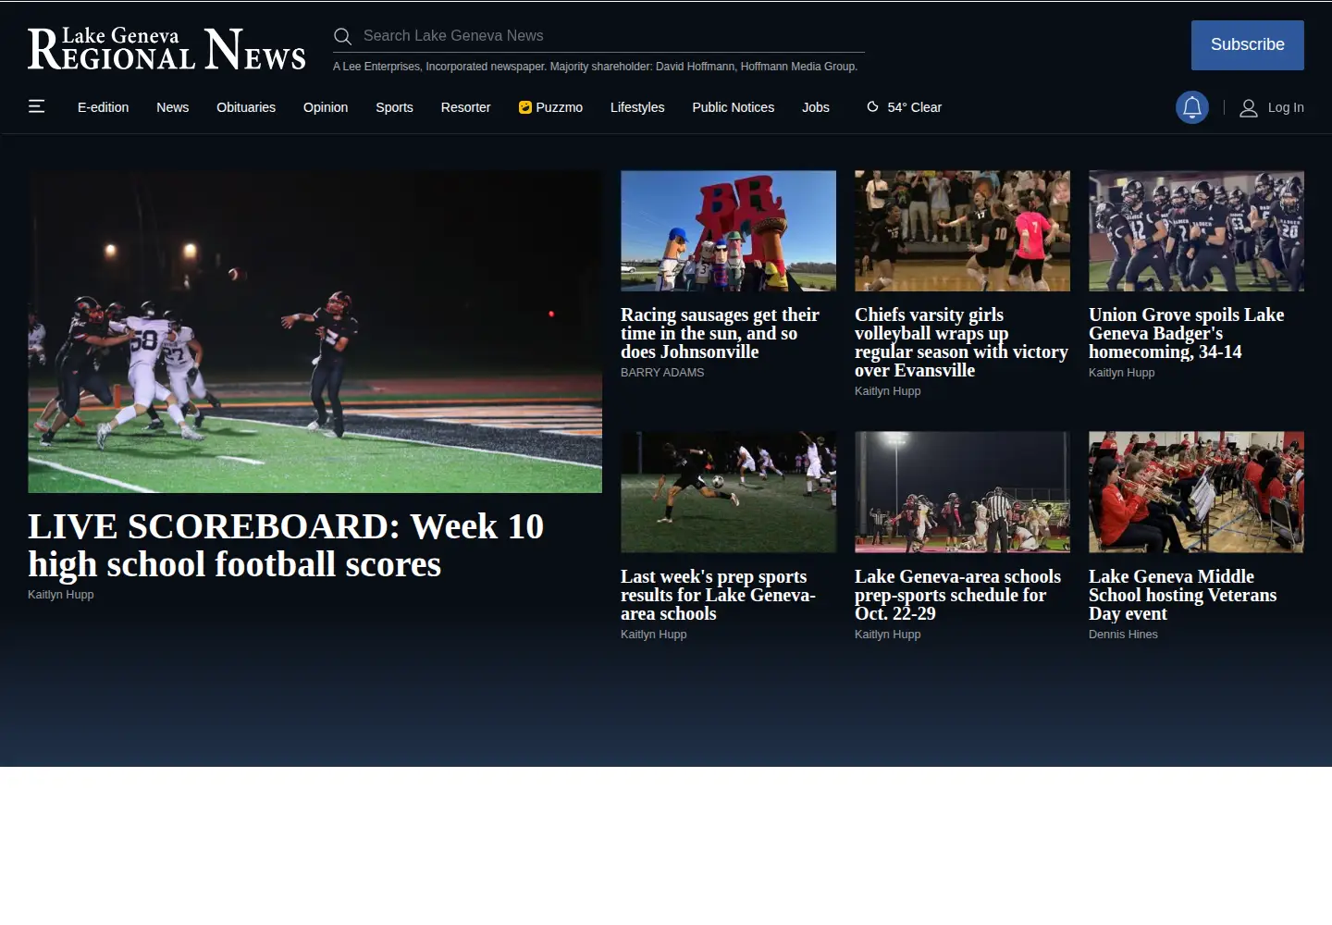This screenshot has width=1332, height=925.
Task: Open notifications bell icon
Action: pyautogui.click(x=1192, y=107)
